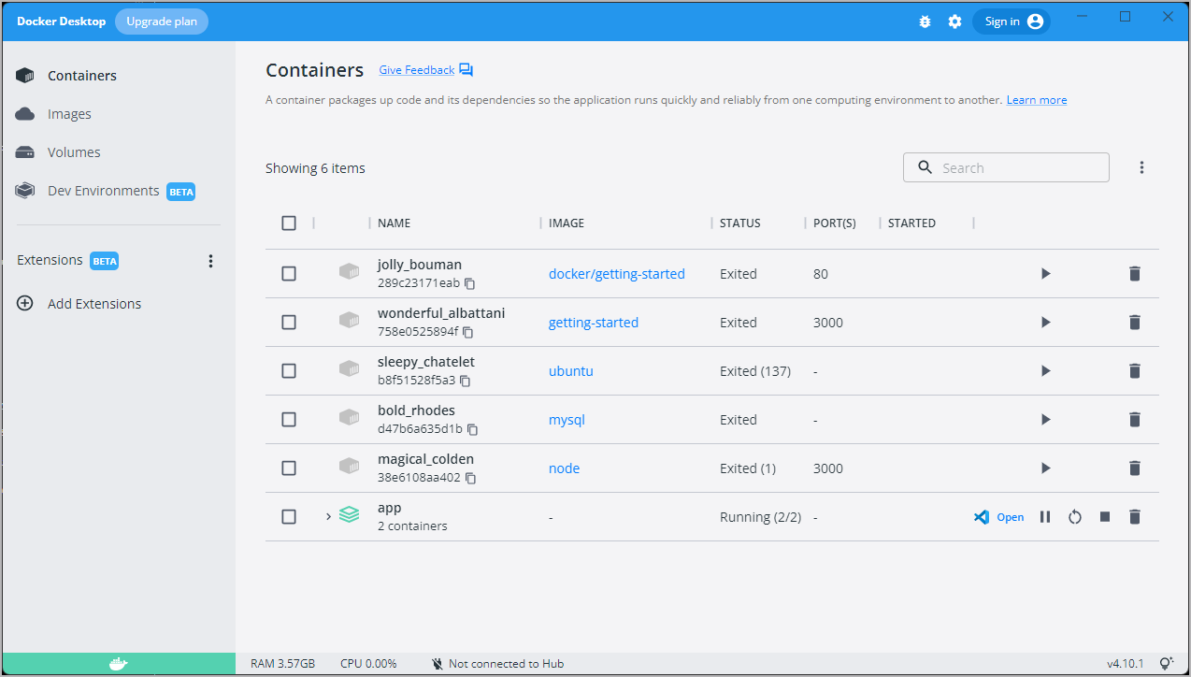Start the sleepy_chatelet container

pyautogui.click(x=1045, y=371)
